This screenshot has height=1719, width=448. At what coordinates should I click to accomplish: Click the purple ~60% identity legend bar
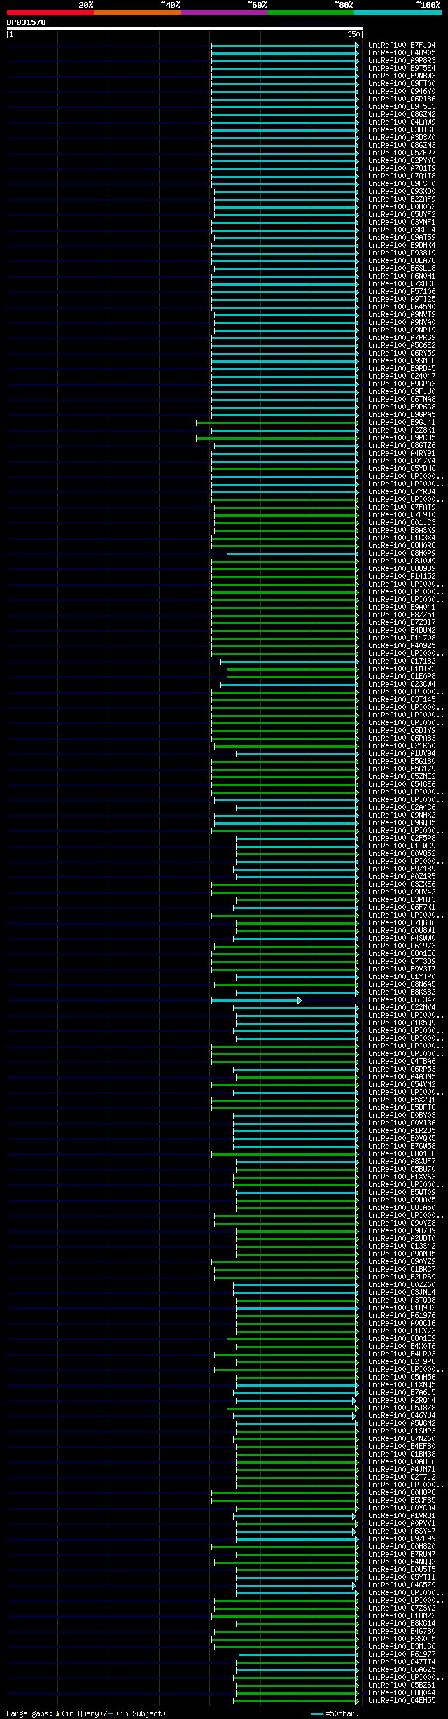[223, 13]
